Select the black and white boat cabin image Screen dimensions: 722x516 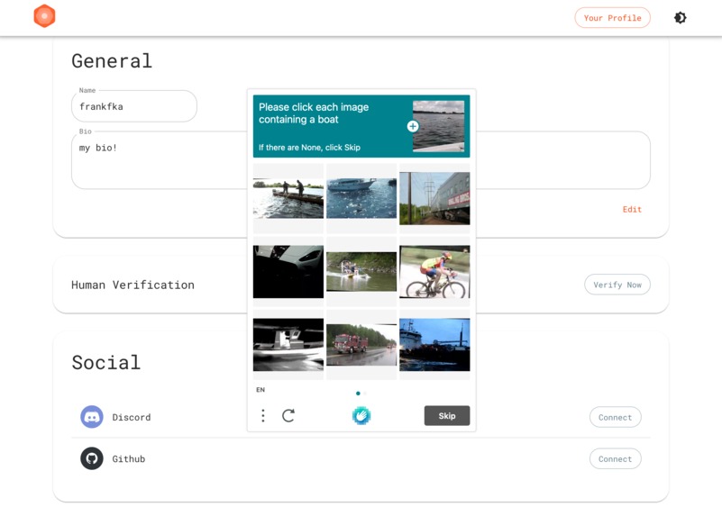click(x=288, y=345)
